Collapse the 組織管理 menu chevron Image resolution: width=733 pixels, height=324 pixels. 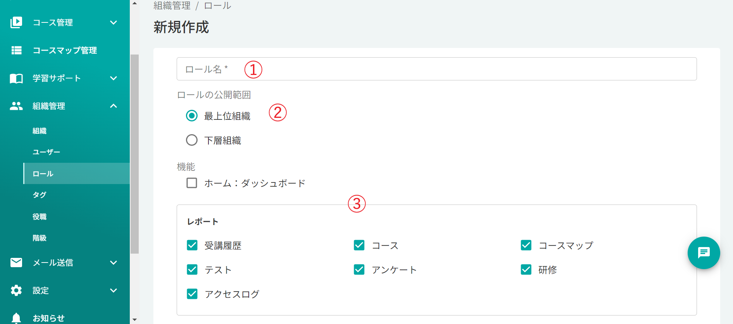114,106
